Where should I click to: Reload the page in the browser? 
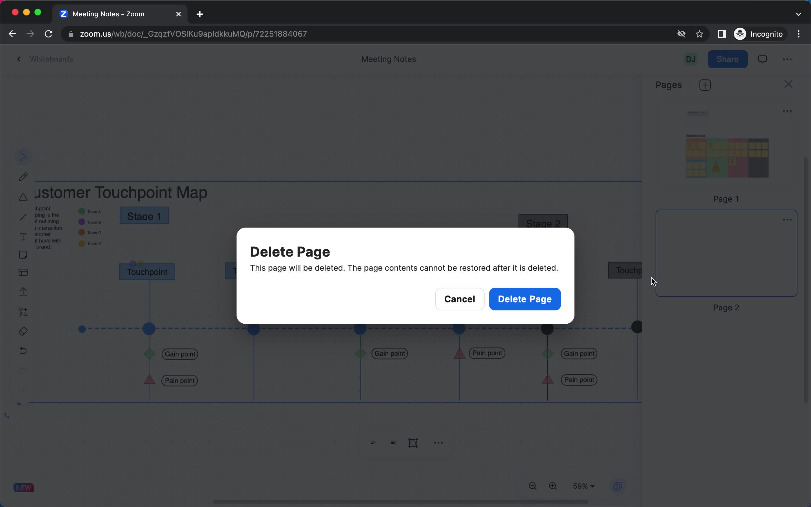pyautogui.click(x=49, y=34)
